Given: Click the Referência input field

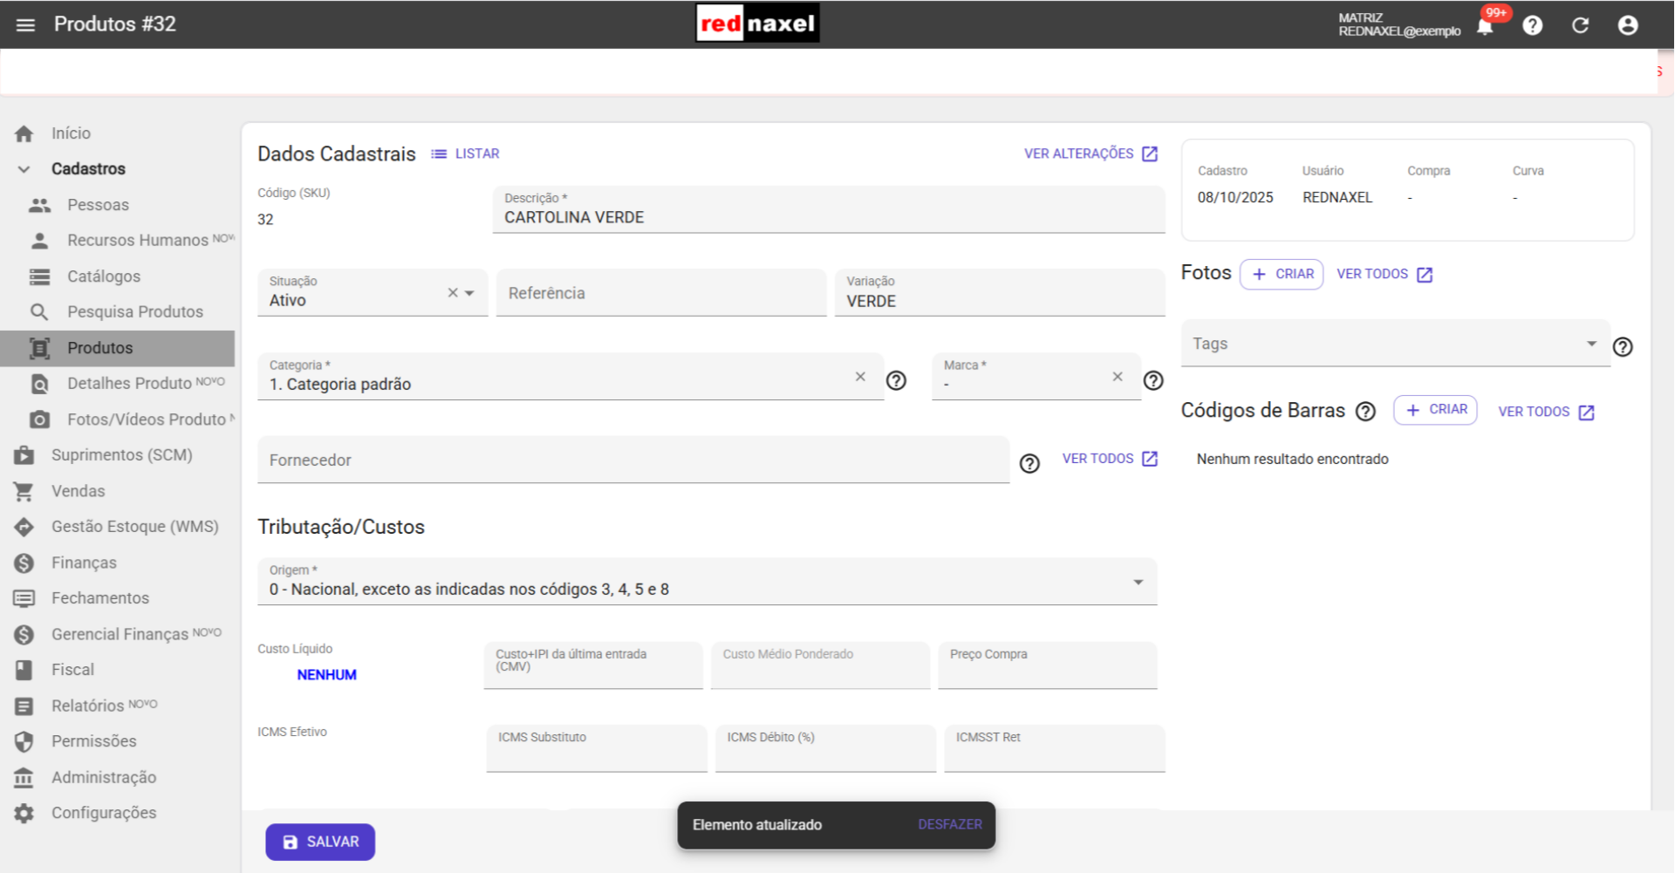Looking at the screenshot, I should 661,293.
